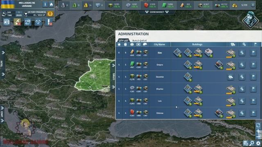Switch to the Build Queue tab
Screen dimensions: 262x147
140,40
